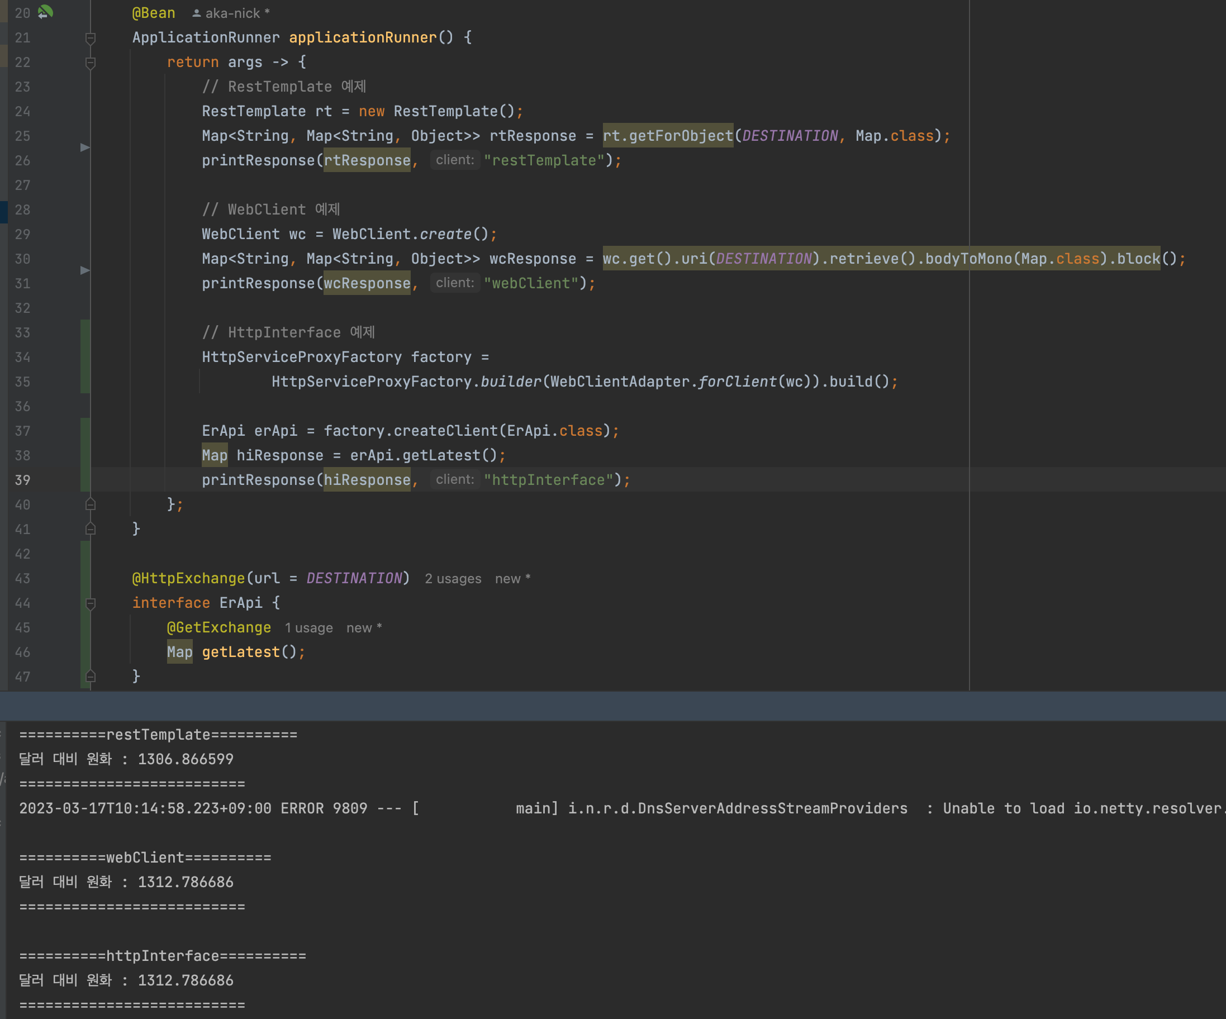Click the 'new *' author hint next to @HttpExchange

[x=512, y=578]
